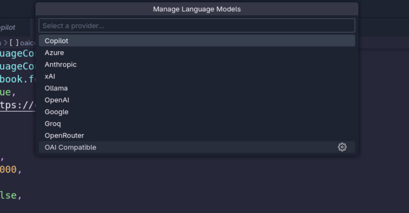Viewport: 409px width, 213px height.
Task: Click the 'Select a provider...' search field
Action: pyautogui.click(x=196, y=26)
